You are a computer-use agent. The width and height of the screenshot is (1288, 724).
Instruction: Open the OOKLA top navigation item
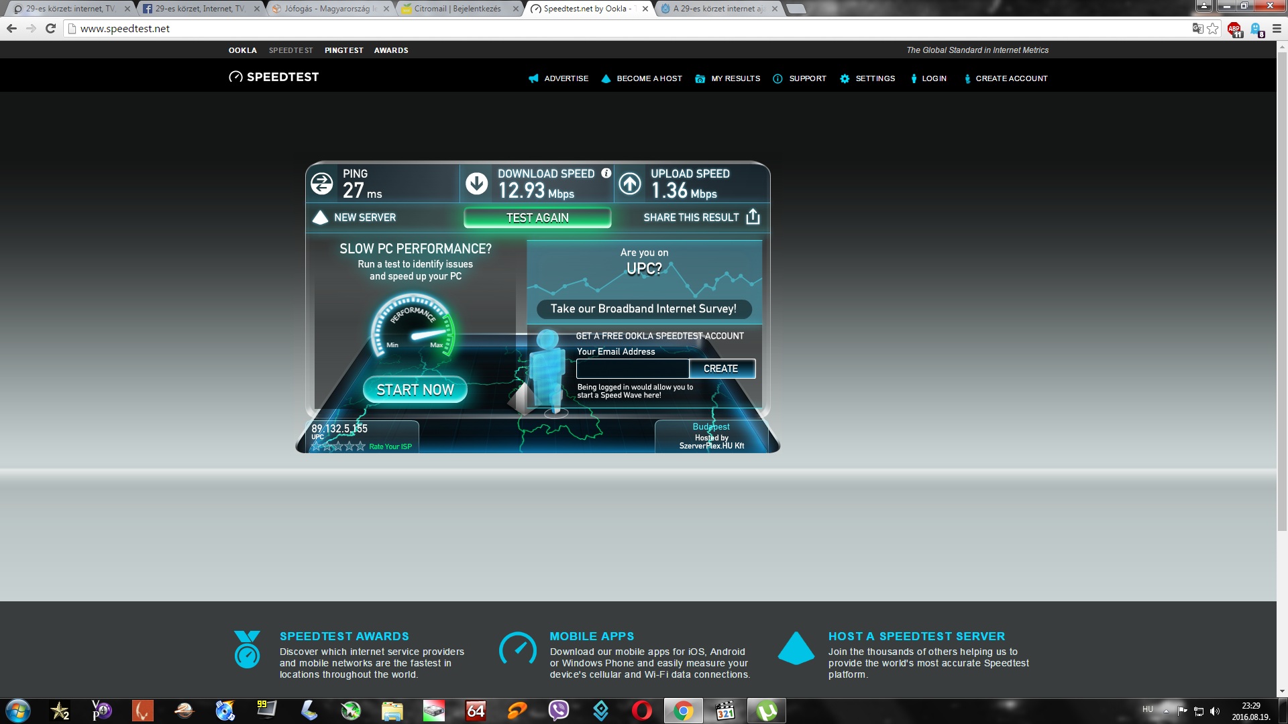[242, 50]
